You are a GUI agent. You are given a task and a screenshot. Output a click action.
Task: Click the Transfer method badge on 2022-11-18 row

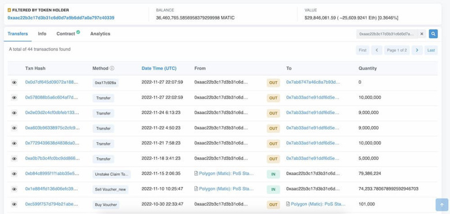103,159
